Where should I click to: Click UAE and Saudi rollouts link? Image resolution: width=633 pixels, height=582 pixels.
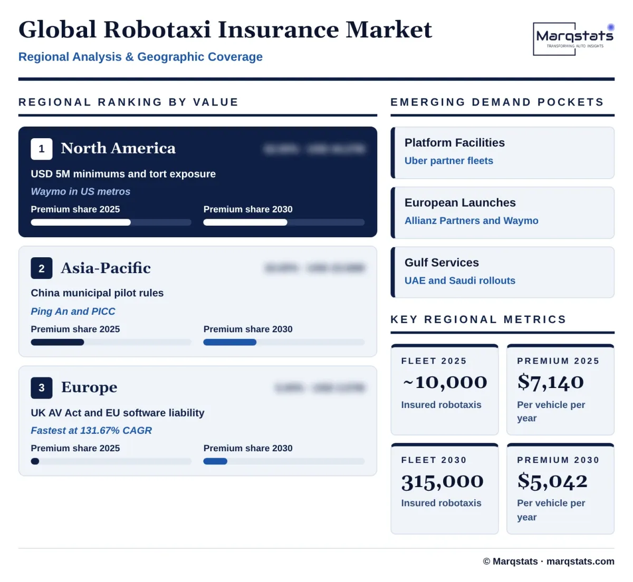coord(460,280)
